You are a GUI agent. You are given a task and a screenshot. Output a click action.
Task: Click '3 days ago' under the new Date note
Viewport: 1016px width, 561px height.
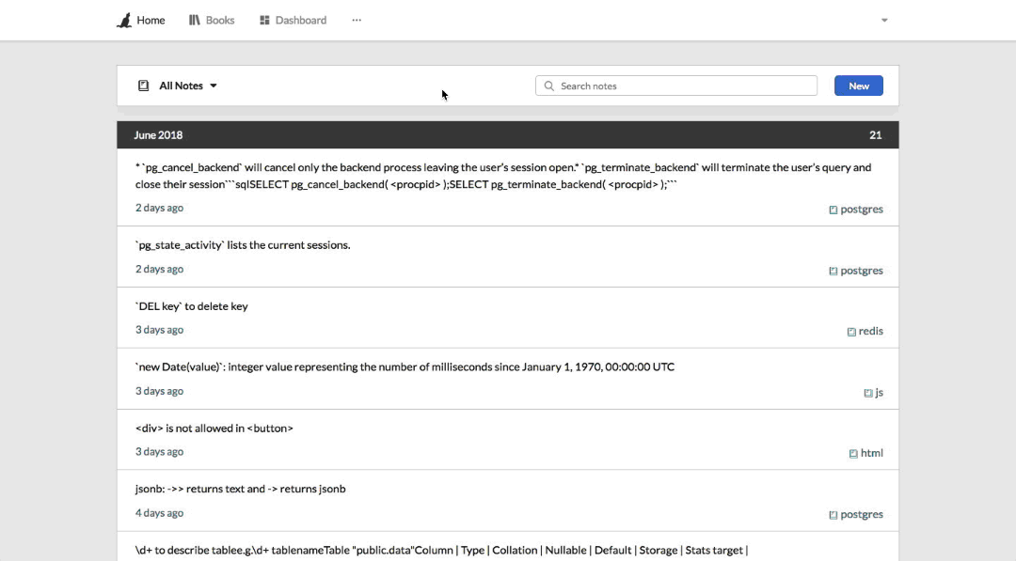point(159,391)
